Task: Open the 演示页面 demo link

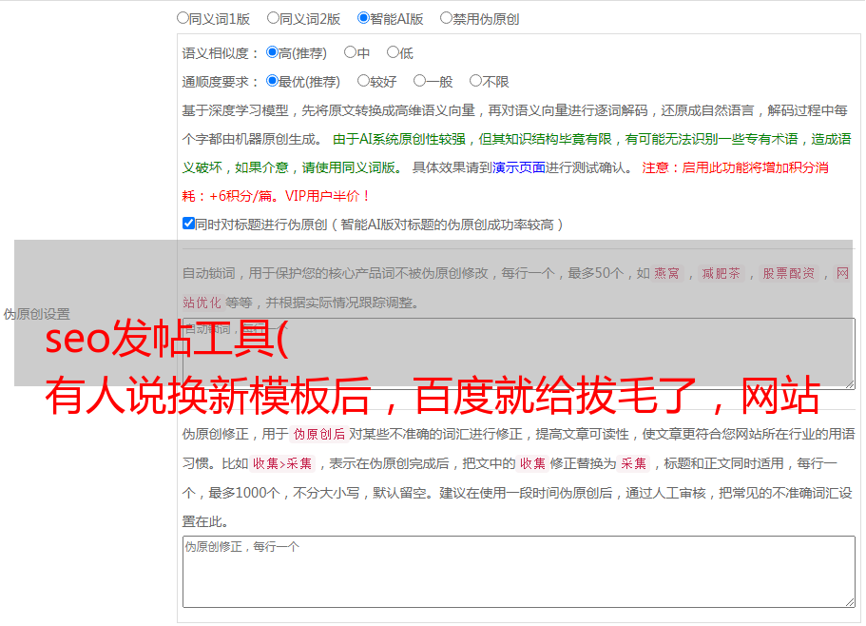Action: click(519, 167)
